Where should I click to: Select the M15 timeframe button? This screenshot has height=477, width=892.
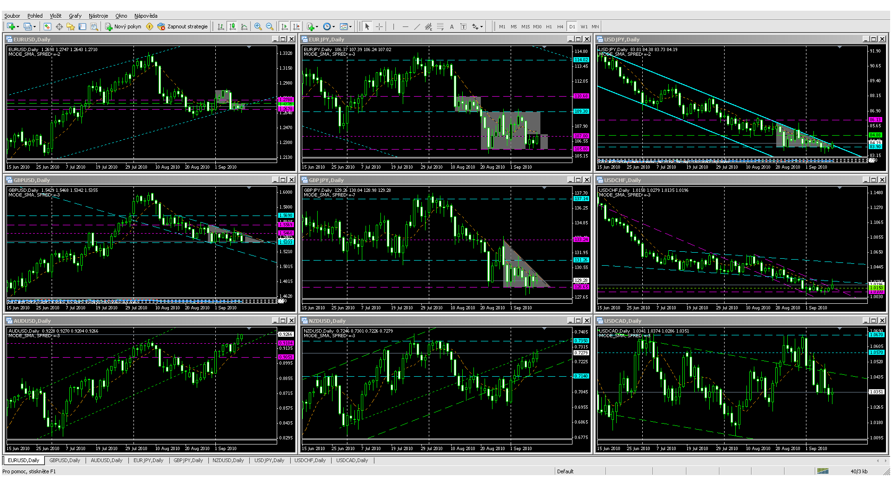(526, 26)
